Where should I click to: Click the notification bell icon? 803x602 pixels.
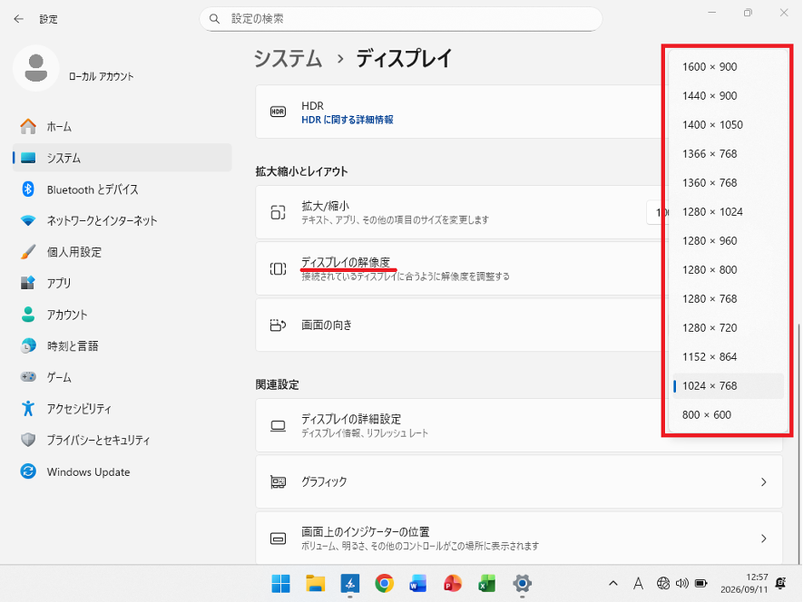click(781, 583)
